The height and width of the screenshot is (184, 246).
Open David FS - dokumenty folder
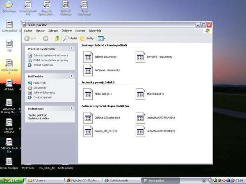[x=154, y=57]
